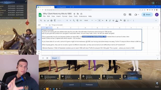Click the search menus magnifier icon
Viewport: 161px width, 90px height.
(x=41, y=20)
